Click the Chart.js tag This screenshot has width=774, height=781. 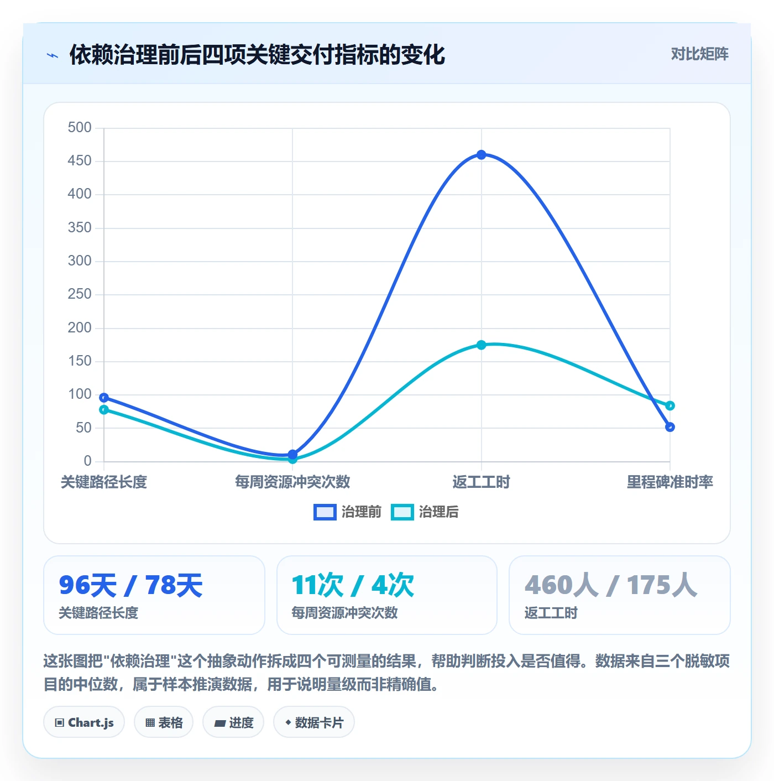(x=84, y=722)
